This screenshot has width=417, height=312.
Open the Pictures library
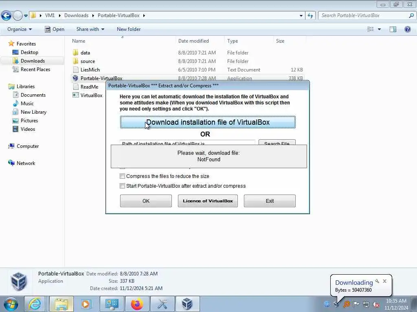click(29, 120)
